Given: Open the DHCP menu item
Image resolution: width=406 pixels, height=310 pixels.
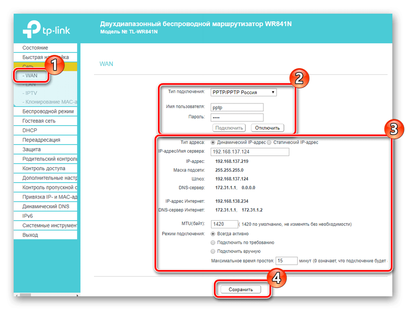Looking at the screenshot, I should tap(30, 130).
